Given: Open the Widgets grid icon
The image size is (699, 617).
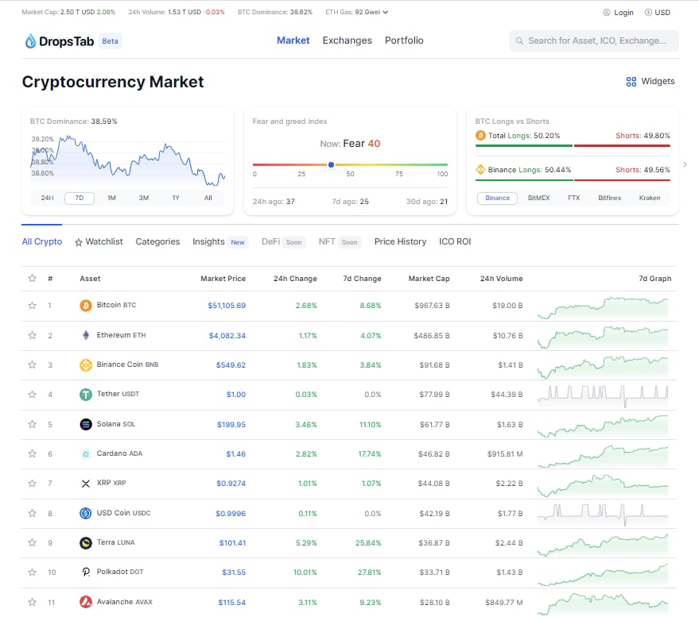Looking at the screenshot, I should click(631, 82).
